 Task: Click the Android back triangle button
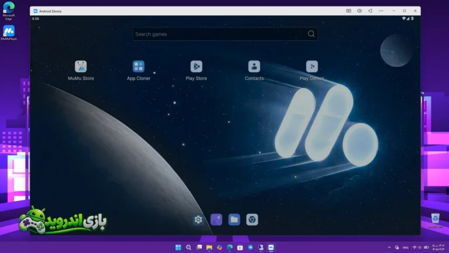click(370, 11)
